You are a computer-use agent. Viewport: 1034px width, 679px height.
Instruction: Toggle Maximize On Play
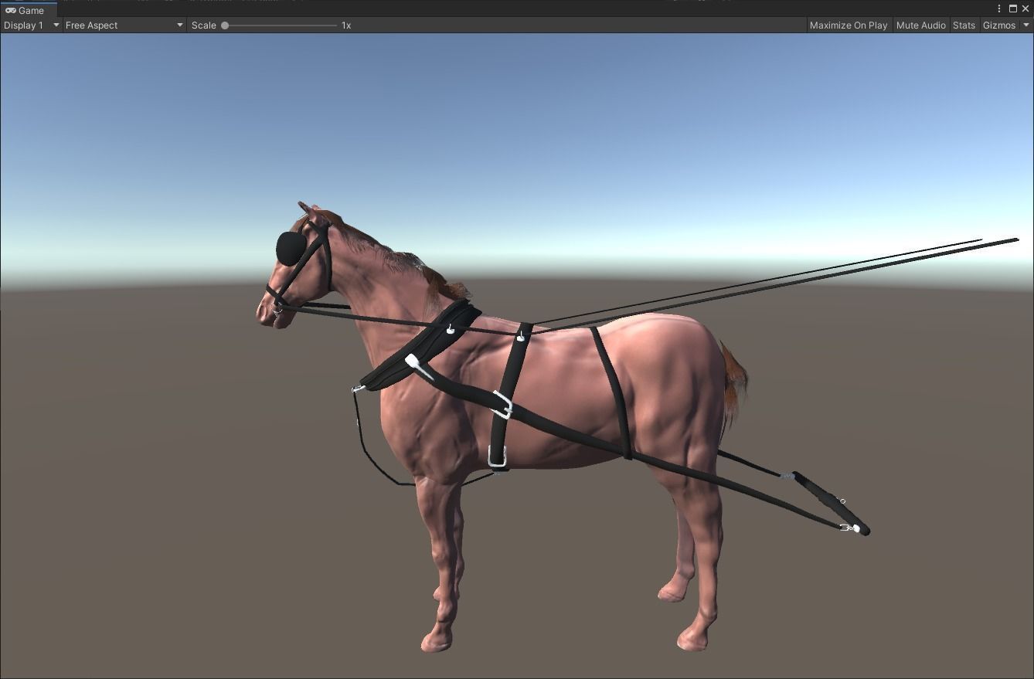coord(849,25)
